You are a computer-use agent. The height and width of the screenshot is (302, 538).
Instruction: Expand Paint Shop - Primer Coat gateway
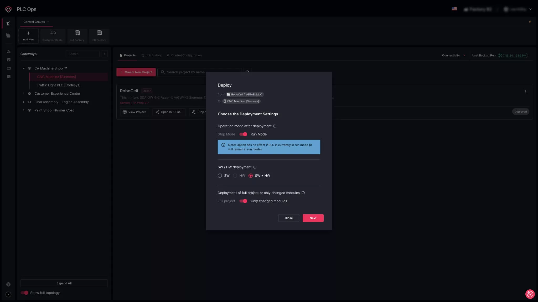tap(24, 110)
